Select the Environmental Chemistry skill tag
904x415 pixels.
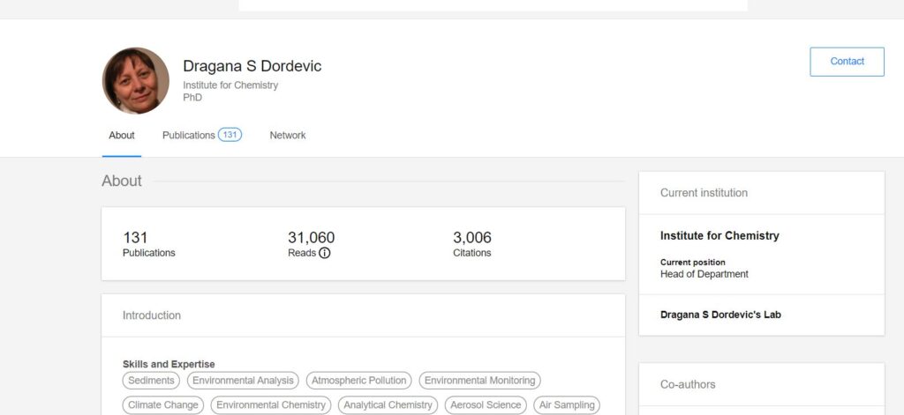point(271,405)
